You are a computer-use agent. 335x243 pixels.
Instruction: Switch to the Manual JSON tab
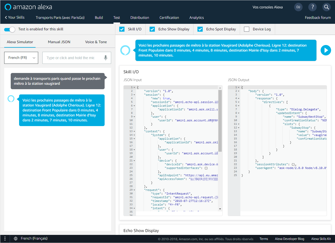point(59,42)
